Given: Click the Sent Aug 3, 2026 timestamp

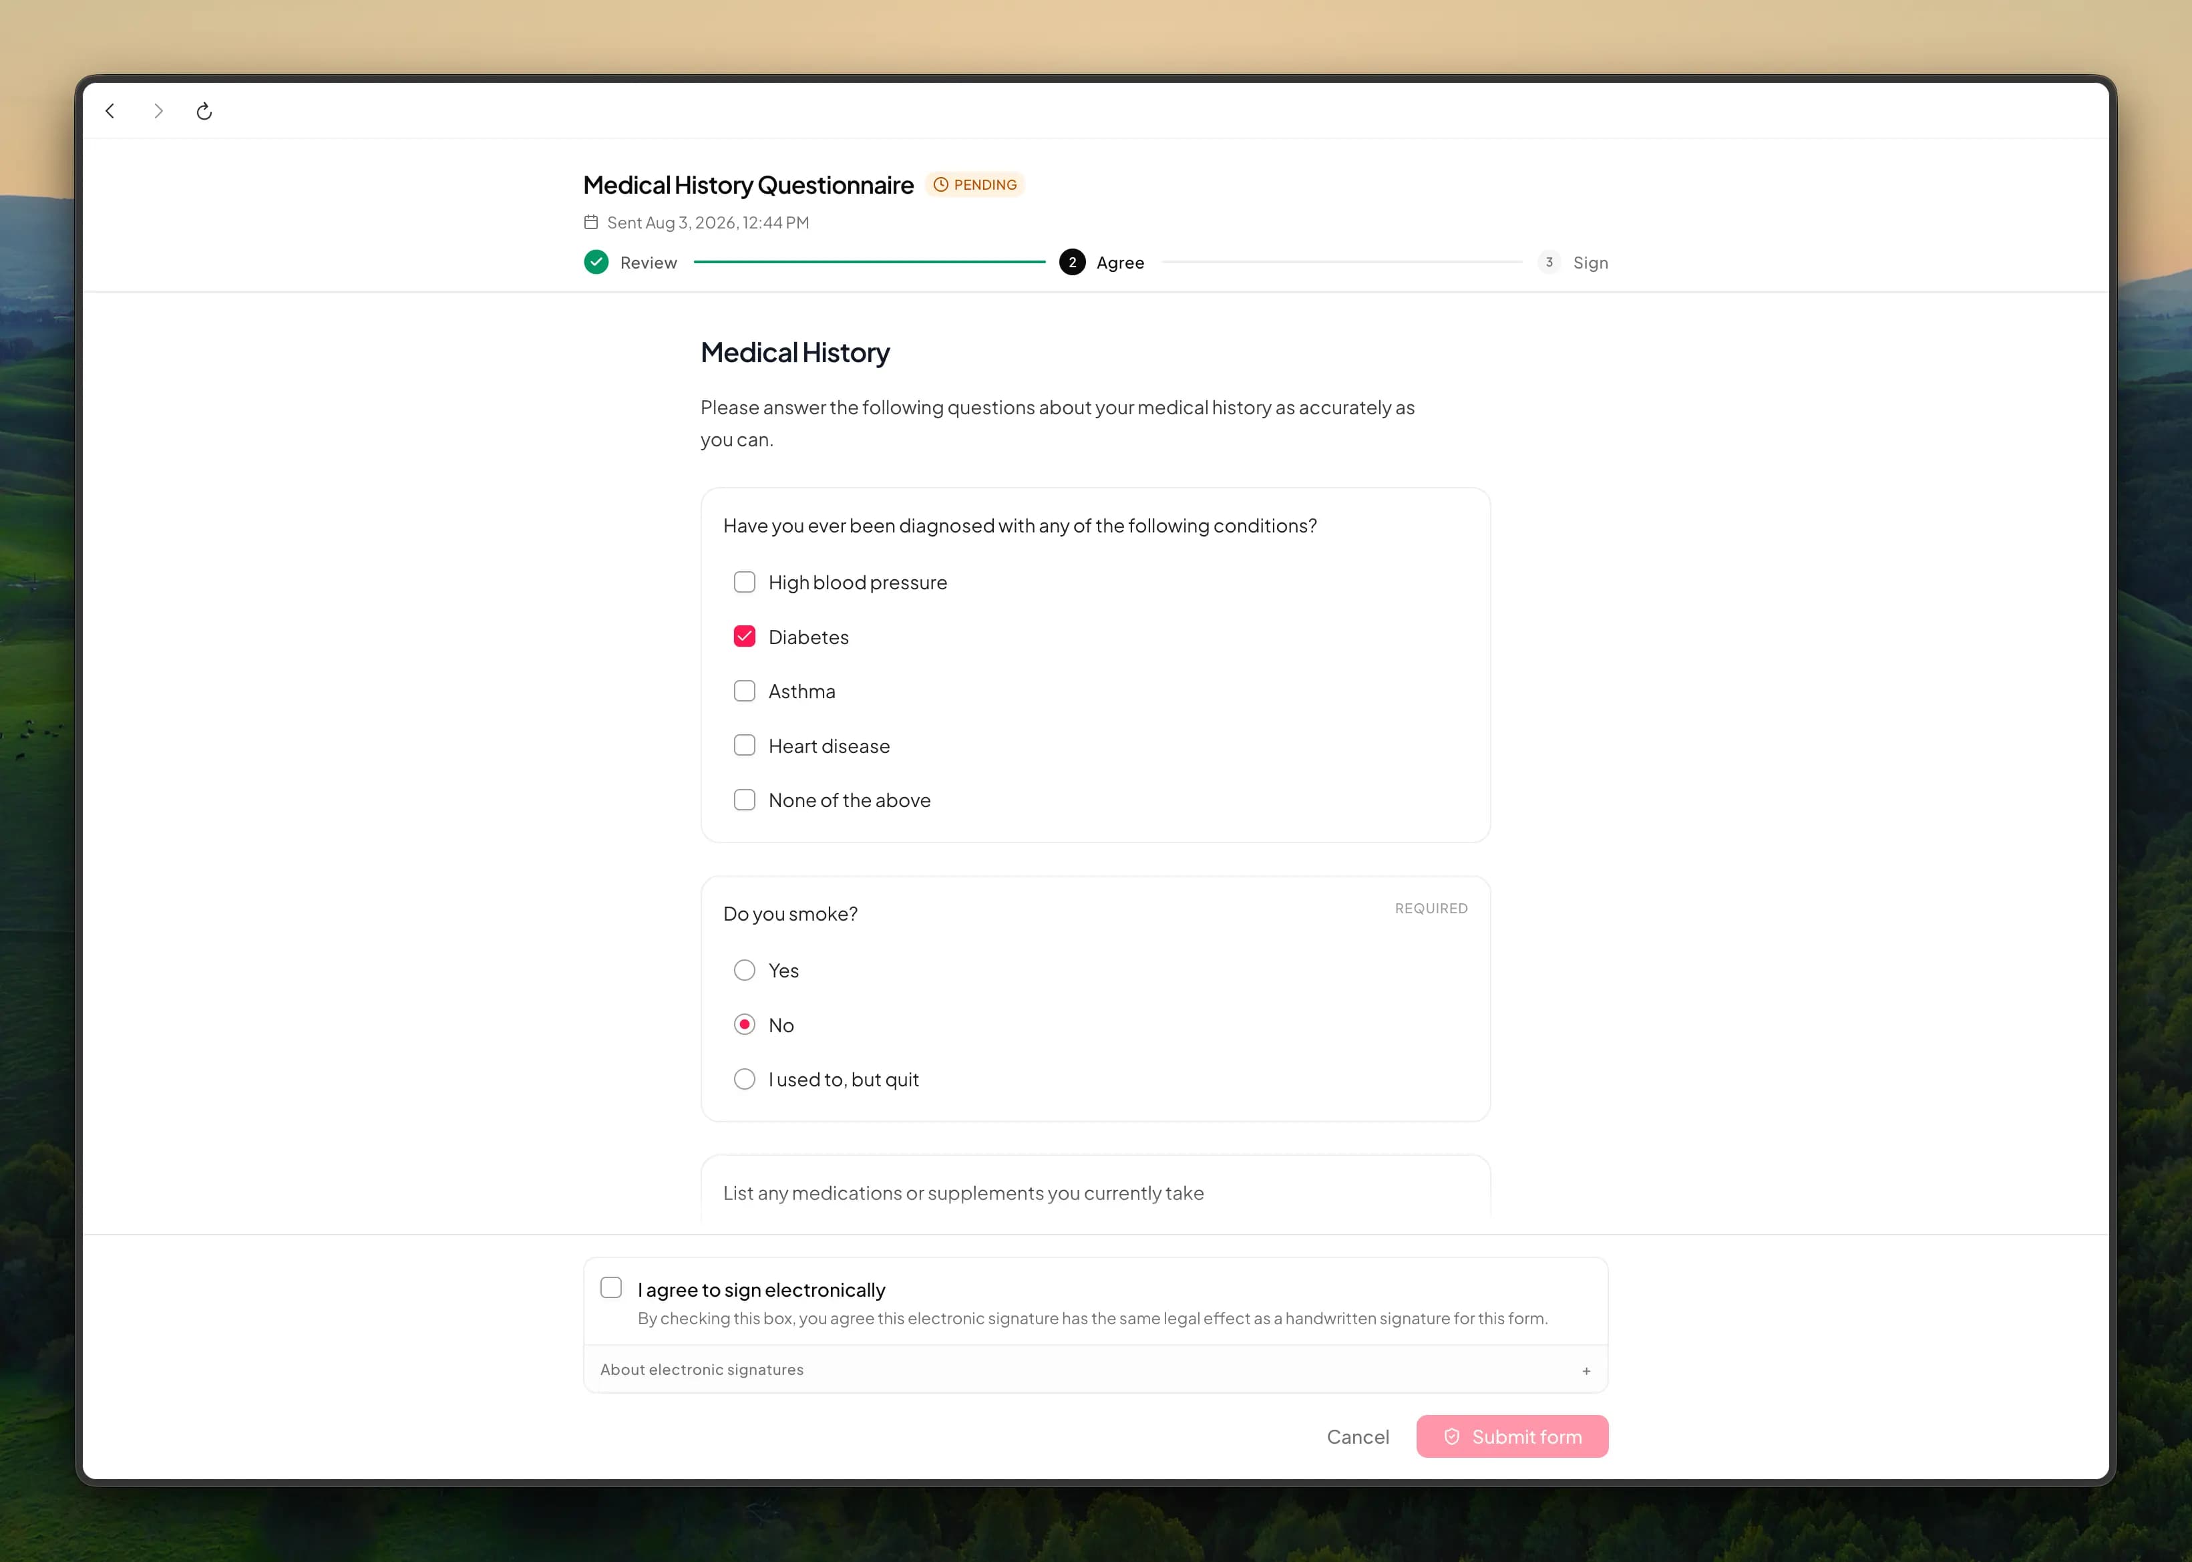Looking at the screenshot, I should click(707, 222).
